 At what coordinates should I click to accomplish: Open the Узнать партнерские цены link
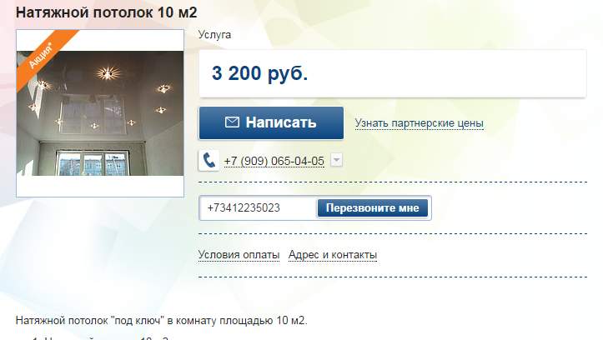(420, 123)
